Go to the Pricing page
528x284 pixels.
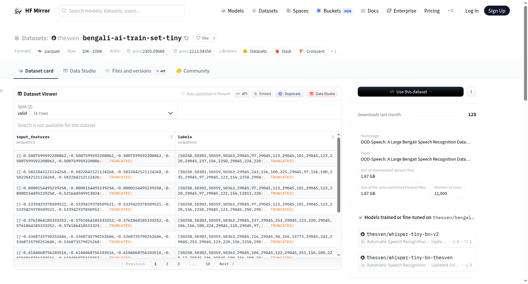[x=432, y=11]
